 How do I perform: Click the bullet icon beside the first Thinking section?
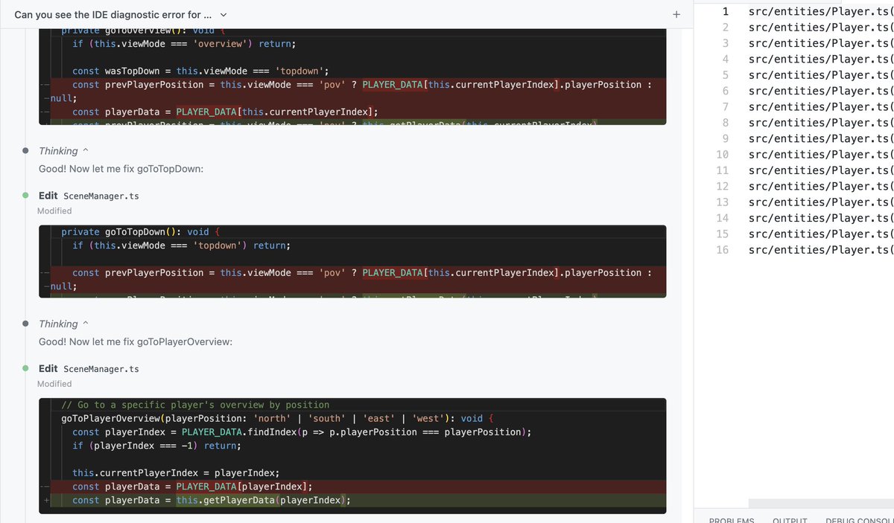click(27, 150)
